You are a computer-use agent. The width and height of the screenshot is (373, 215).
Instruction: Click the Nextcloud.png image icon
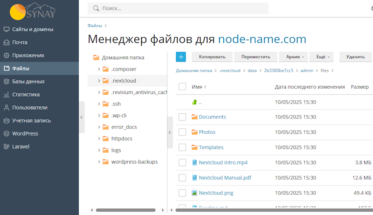[194, 193]
